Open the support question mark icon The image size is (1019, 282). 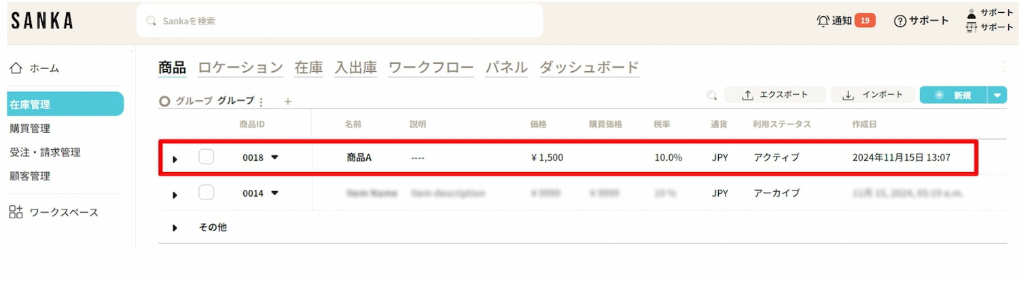coord(900,21)
